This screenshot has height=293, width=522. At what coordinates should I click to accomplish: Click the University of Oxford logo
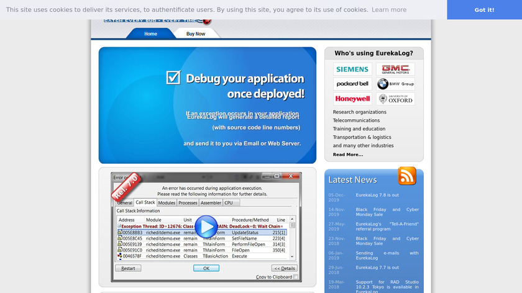[x=395, y=99]
